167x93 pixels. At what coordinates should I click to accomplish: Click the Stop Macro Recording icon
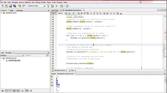click(x=114, y=13)
